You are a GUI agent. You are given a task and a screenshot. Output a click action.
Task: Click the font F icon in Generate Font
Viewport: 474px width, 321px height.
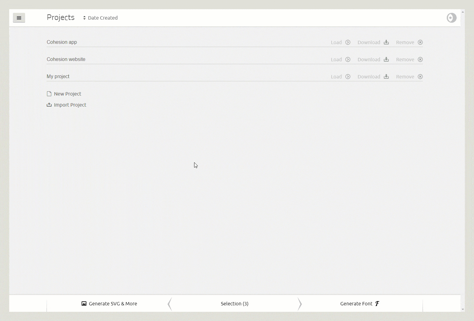pos(377,304)
